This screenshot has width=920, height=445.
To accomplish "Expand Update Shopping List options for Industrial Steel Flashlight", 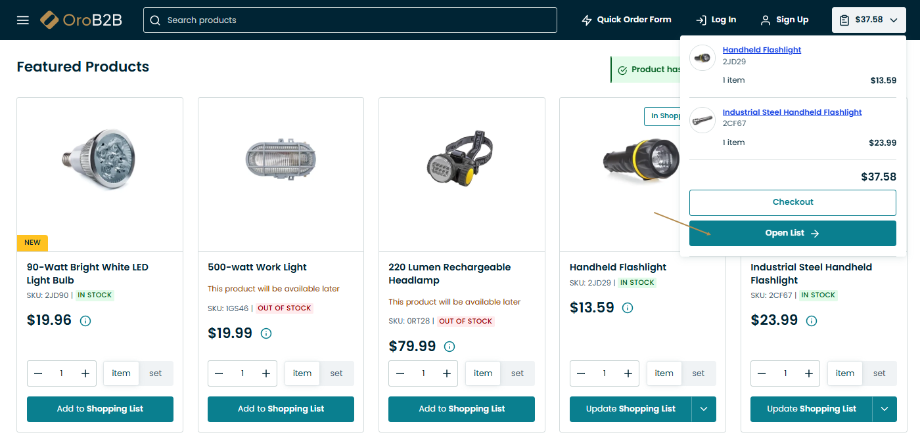I will pyautogui.click(x=885, y=409).
